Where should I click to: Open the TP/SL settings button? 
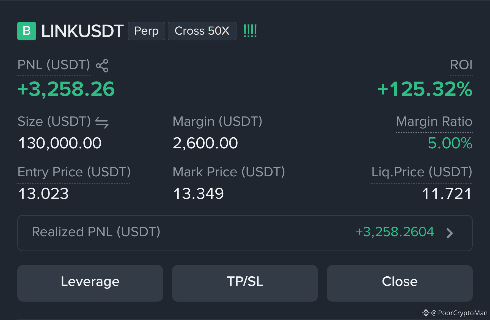click(x=245, y=283)
